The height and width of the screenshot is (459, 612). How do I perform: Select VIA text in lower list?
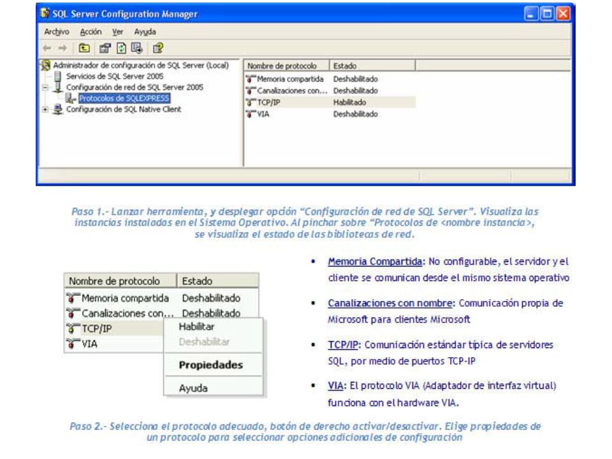pyautogui.click(x=89, y=344)
